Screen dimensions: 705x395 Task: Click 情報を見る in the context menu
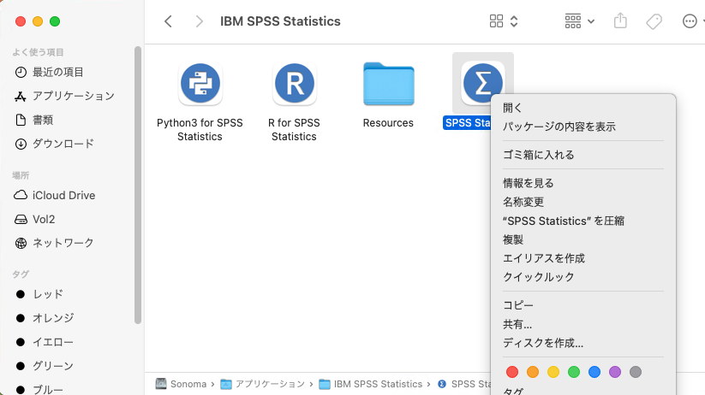click(x=528, y=183)
